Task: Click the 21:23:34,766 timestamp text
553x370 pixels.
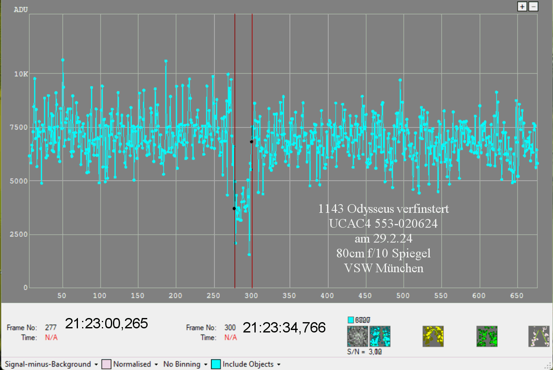Action: coord(284,328)
